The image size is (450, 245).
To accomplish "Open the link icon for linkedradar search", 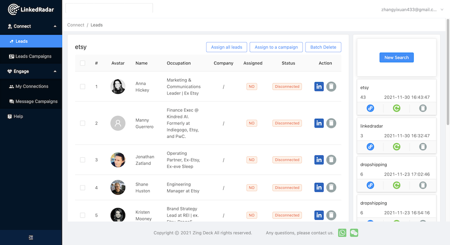I will point(370,147).
